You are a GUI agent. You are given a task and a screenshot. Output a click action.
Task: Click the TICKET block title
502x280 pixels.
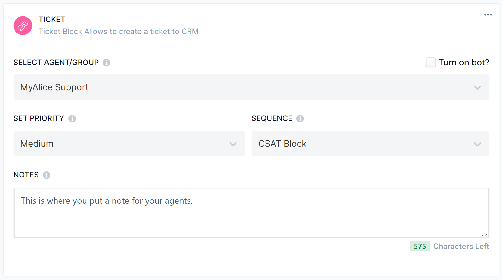tap(52, 20)
